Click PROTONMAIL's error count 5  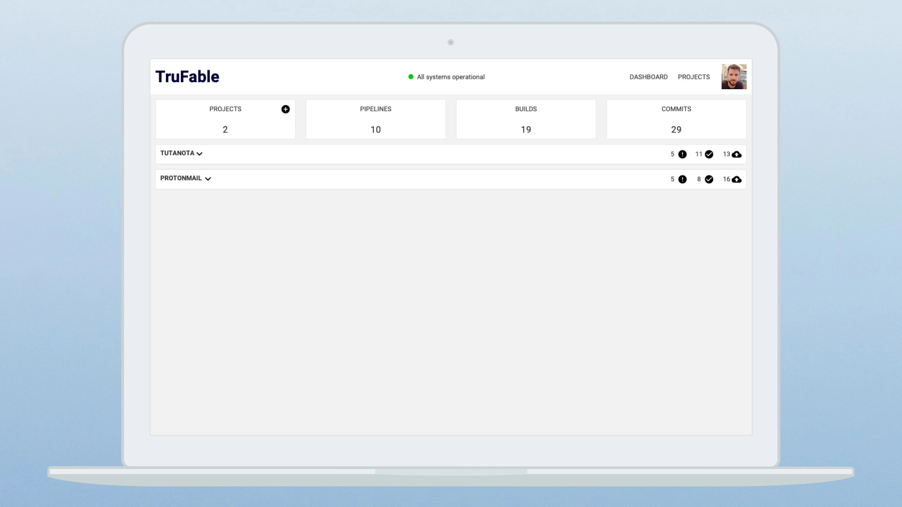point(672,179)
